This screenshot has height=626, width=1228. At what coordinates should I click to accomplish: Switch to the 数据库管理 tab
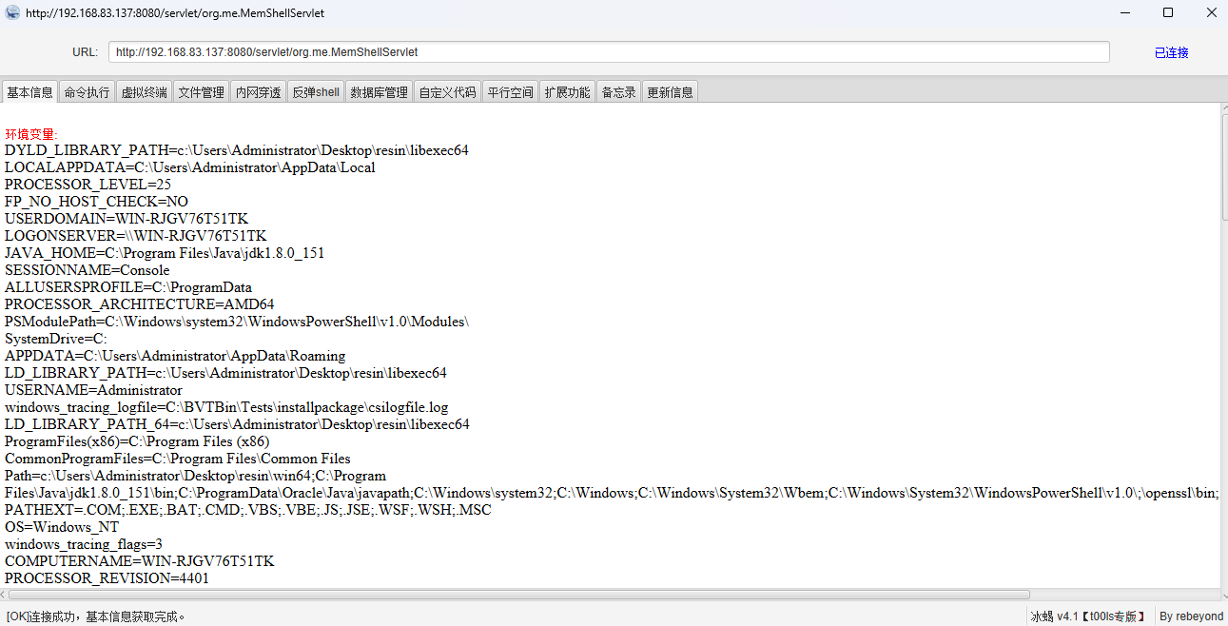[379, 92]
